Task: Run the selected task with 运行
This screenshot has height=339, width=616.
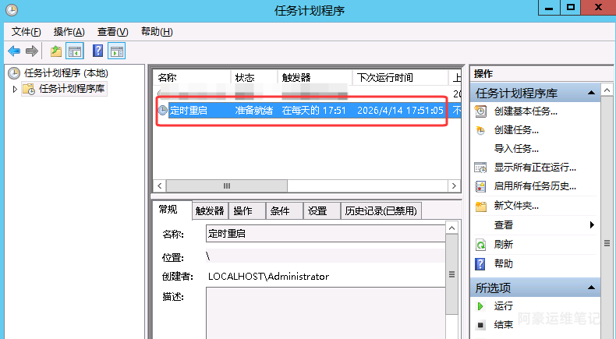Action: click(503, 306)
